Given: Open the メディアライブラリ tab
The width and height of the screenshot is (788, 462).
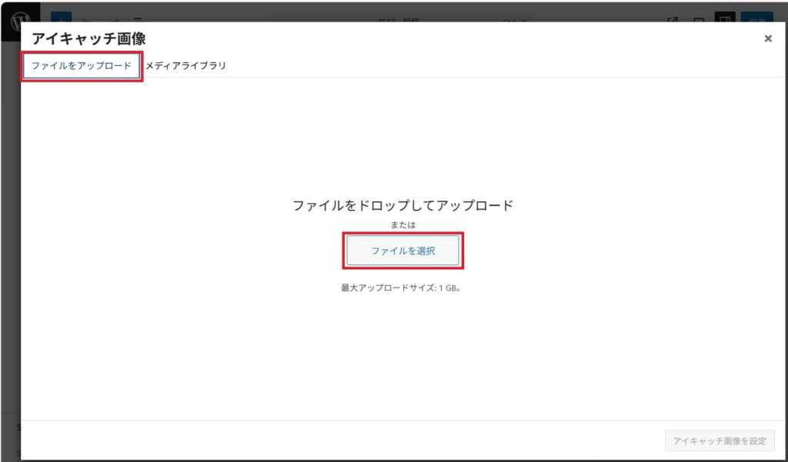Looking at the screenshot, I should pyautogui.click(x=185, y=66).
